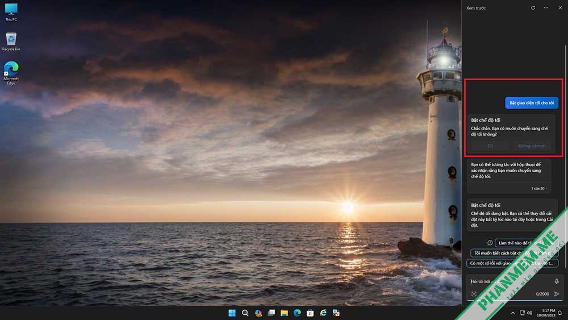Open network status in the system tray
This screenshot has height=320, width=568.
pyautogui.click(x=522, y=313)
